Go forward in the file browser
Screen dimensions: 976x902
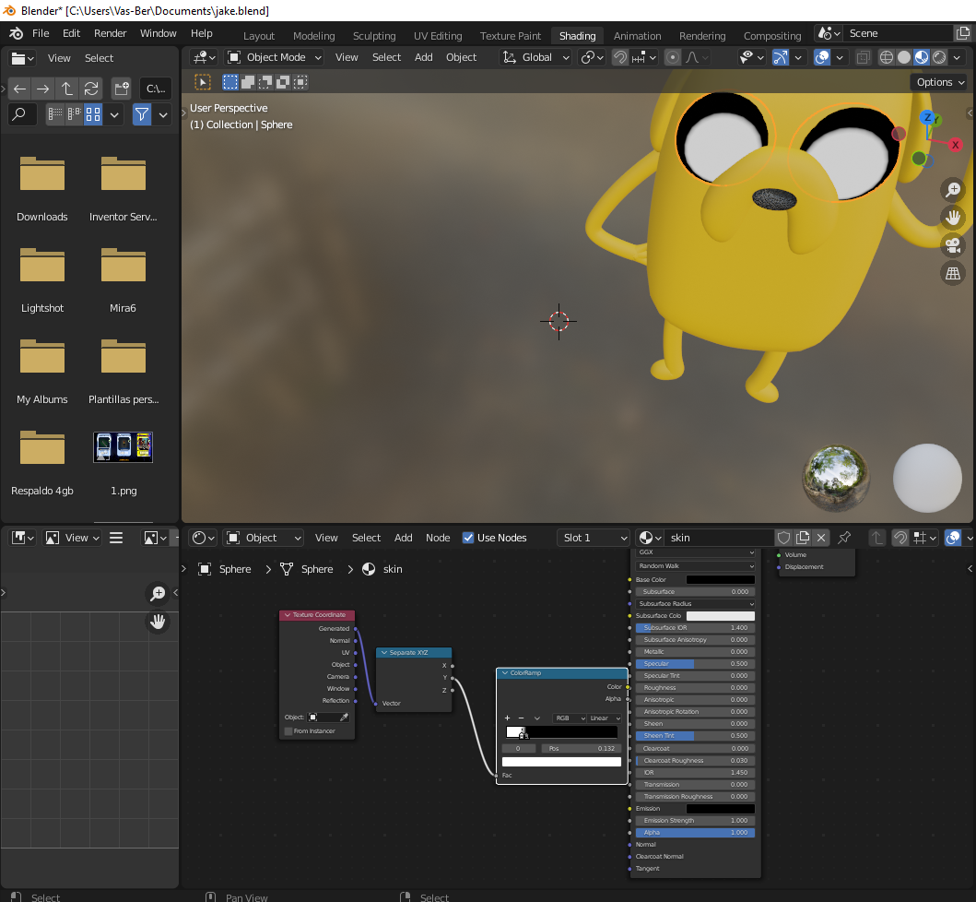click(x=43, y=89)
